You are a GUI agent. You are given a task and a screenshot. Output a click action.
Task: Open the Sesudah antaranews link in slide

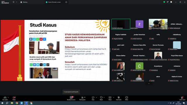86,67
